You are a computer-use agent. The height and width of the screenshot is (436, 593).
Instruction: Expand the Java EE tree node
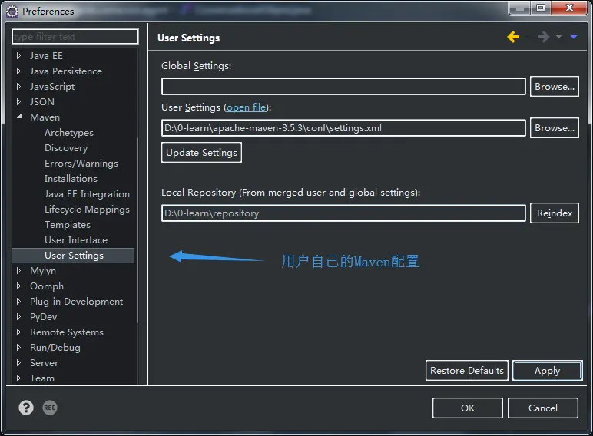pyautogui.click(x=18, y=56)
